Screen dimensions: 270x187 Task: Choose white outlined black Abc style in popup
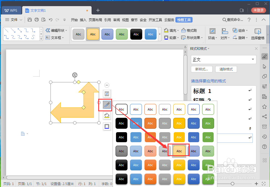(121, 109)
